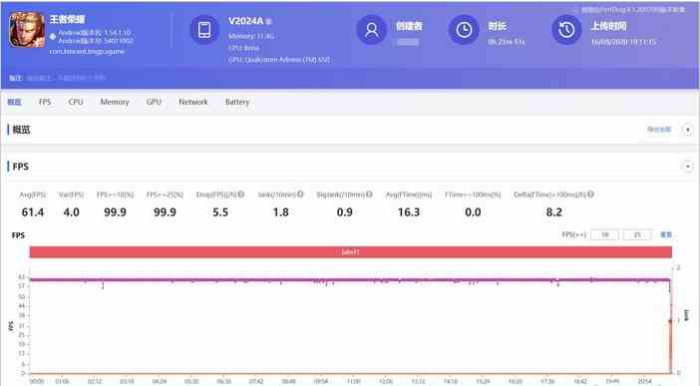Image resolution: width=700 pixels, height=386 pixels.
Task: Click info icon next to BigJank(/10min)
Action: [x=369, y=194]
